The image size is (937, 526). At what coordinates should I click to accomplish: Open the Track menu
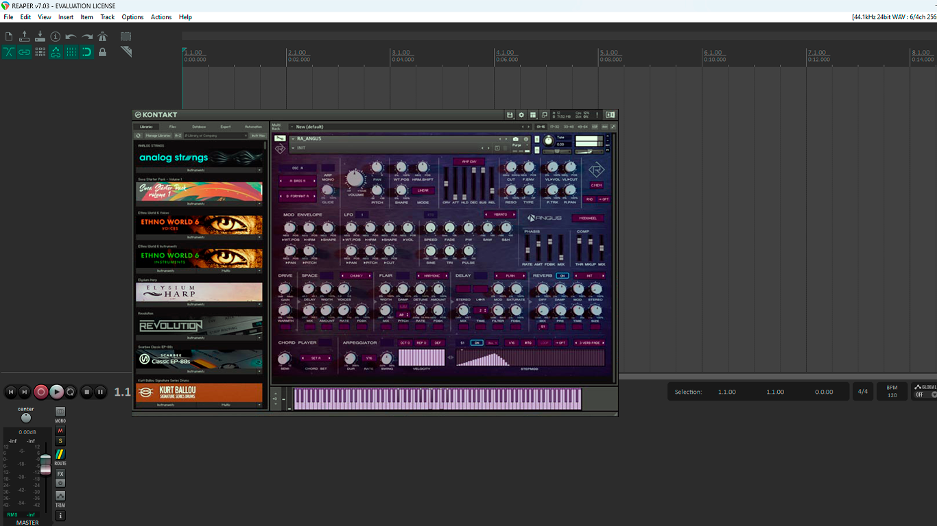[108, 17]
